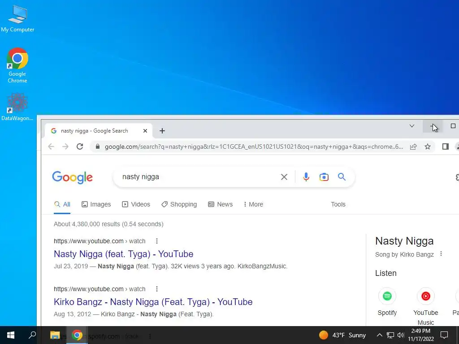The image size is (459, 344).
Task: Open My Computer desktop icon
Action: [17, 19]
